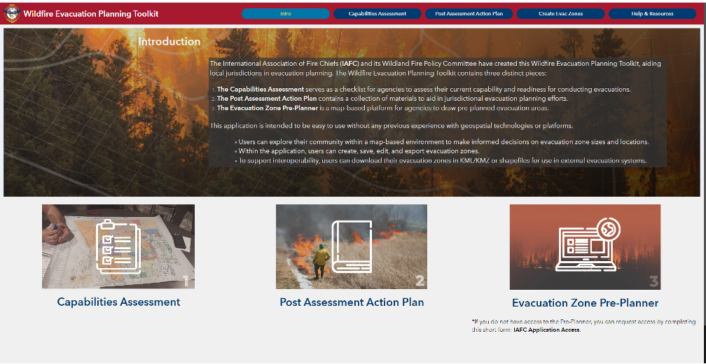
Task: Click the IAFC logo badge in header
Action: pyautogui.click(x=11, y=13)
